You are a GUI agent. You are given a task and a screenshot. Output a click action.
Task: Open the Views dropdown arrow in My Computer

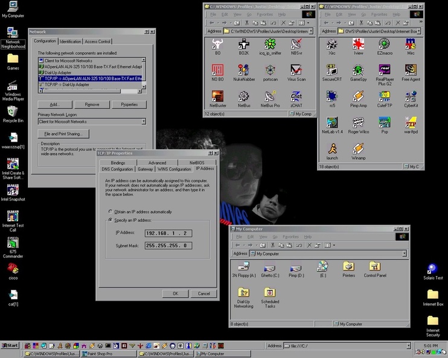pos(334,245)
